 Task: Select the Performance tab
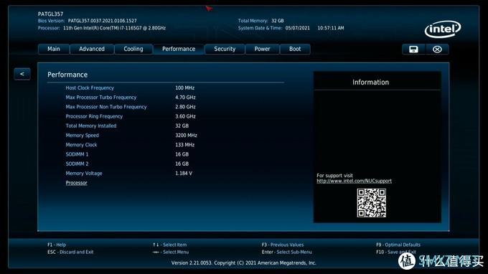click(179, 49)
